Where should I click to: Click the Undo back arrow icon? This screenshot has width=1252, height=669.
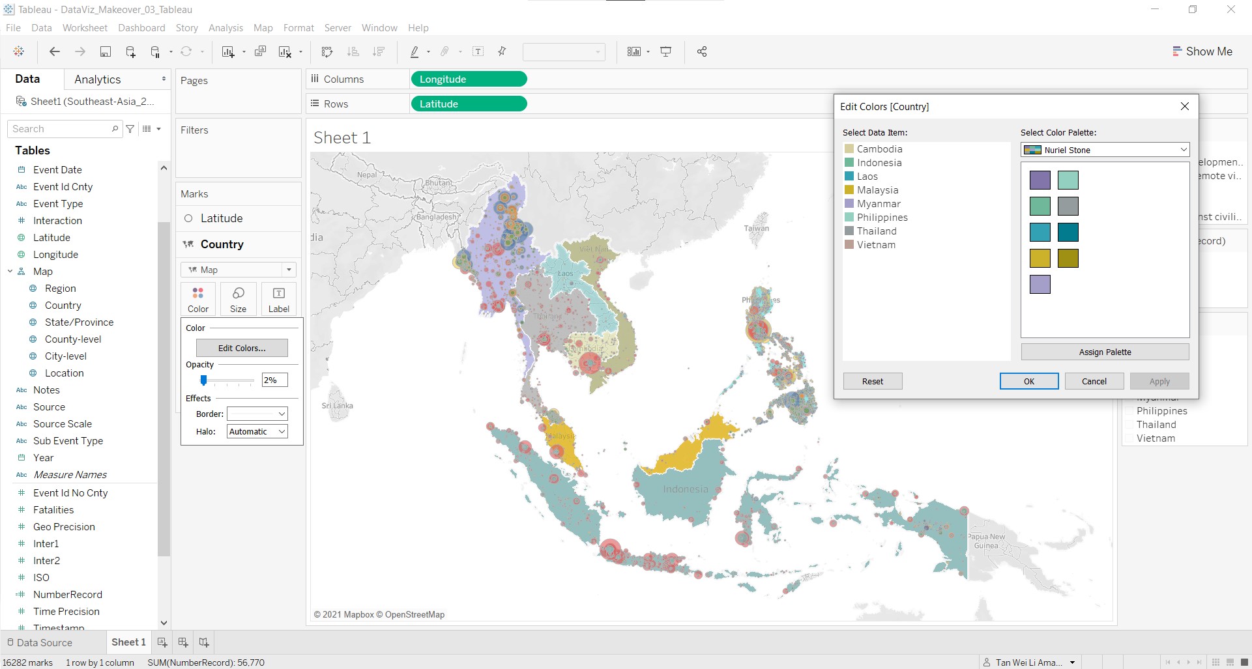point(55,52)
